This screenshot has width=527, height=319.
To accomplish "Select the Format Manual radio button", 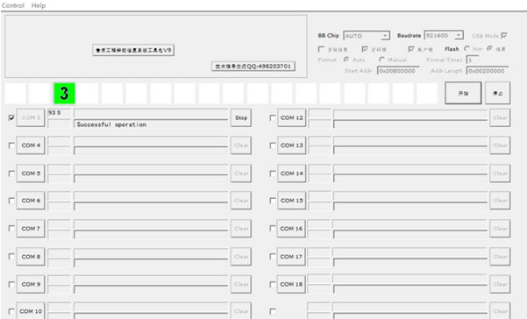I will 381,60.
